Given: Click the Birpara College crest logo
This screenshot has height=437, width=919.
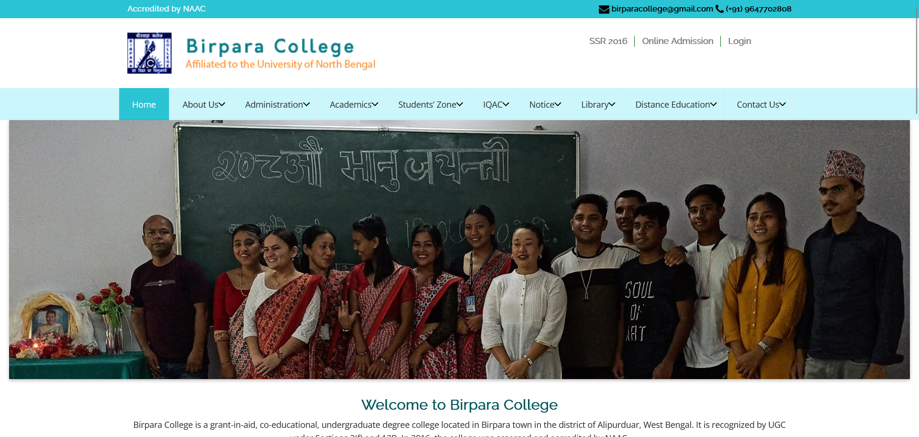Looking at the screenshot, I should tap(149, 53).
